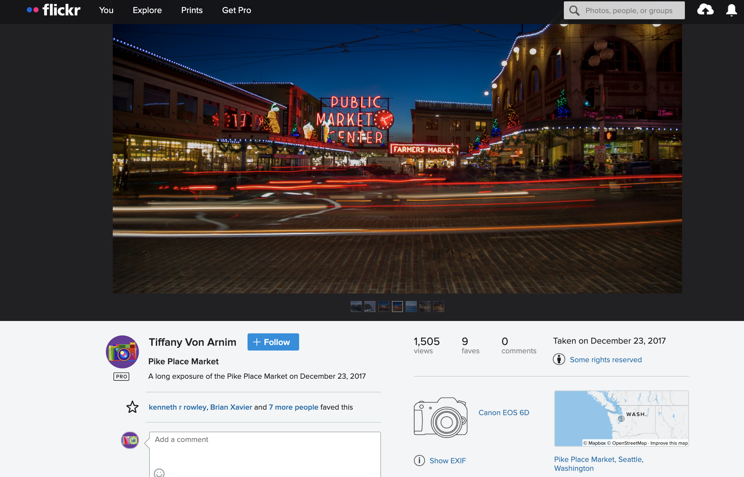Click Taken on December 23, 2017 date
Image resolution: width=744 pixels, height=477 pixels.
point(609,341)
